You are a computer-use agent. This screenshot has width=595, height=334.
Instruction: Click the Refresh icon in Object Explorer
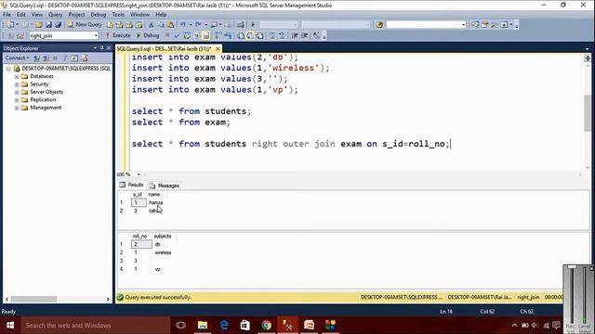(x=74, y=58)
